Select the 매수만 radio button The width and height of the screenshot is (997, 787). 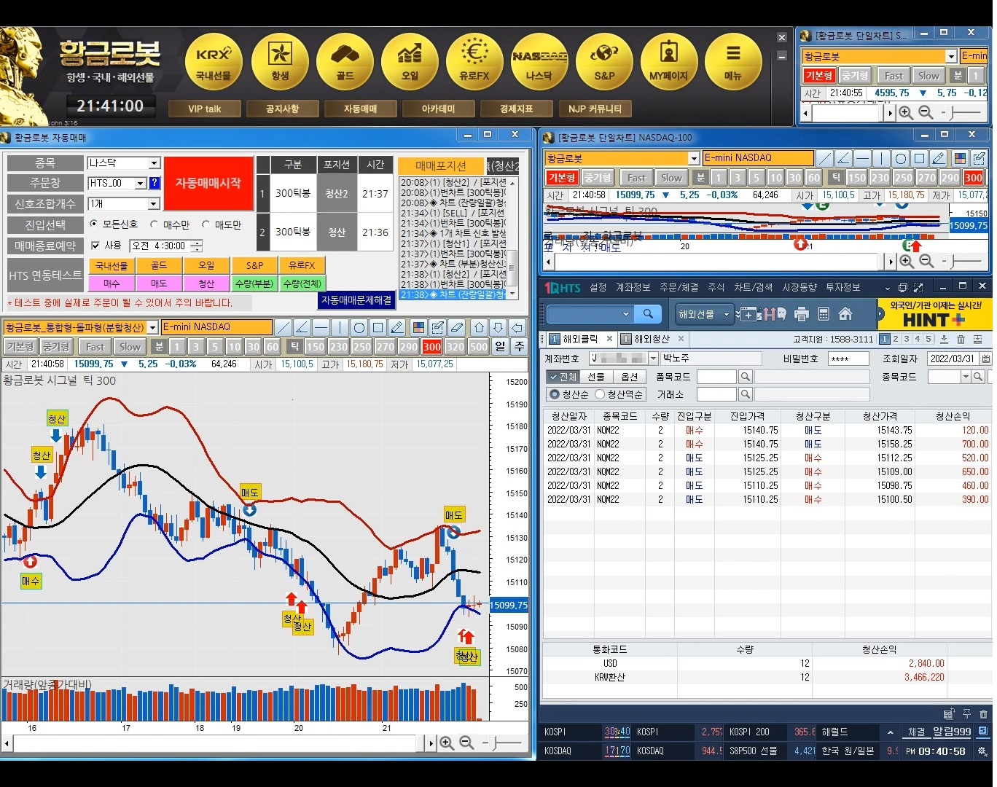[154, 224]
